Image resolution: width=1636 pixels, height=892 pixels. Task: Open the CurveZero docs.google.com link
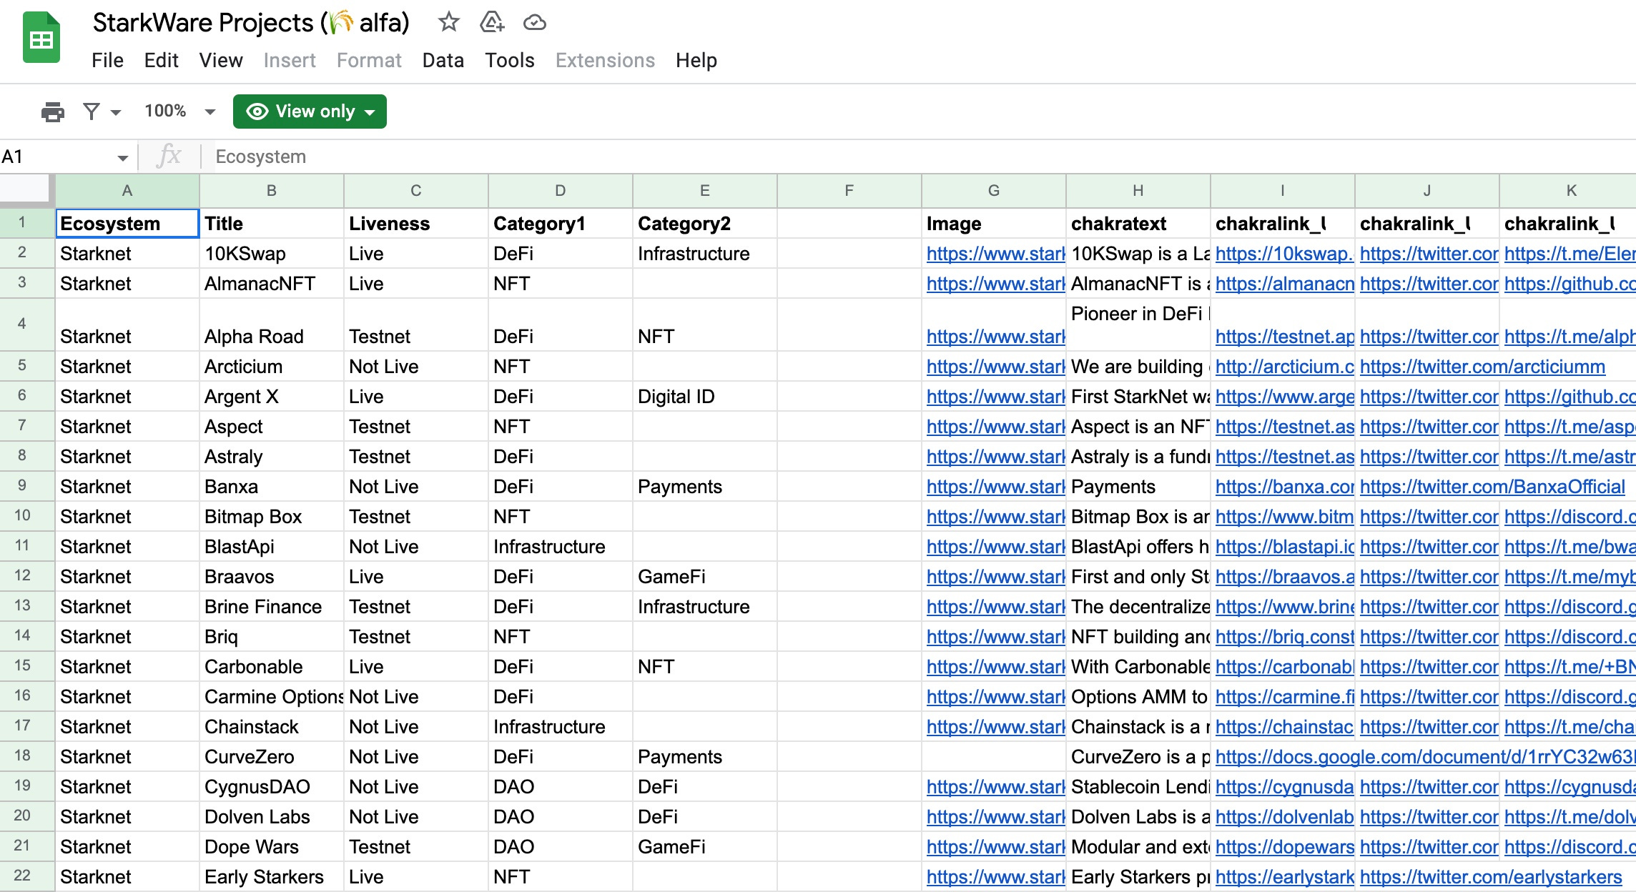click(1425, 757)
